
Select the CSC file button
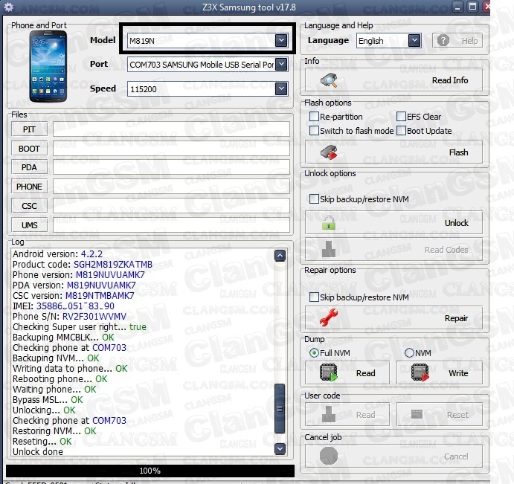pyautogui.click(x=29, y=206)
